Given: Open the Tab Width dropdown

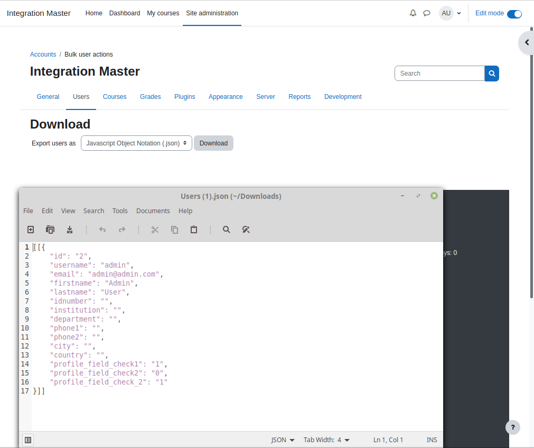Looking at the screenshot, I should tap(326, 440).
